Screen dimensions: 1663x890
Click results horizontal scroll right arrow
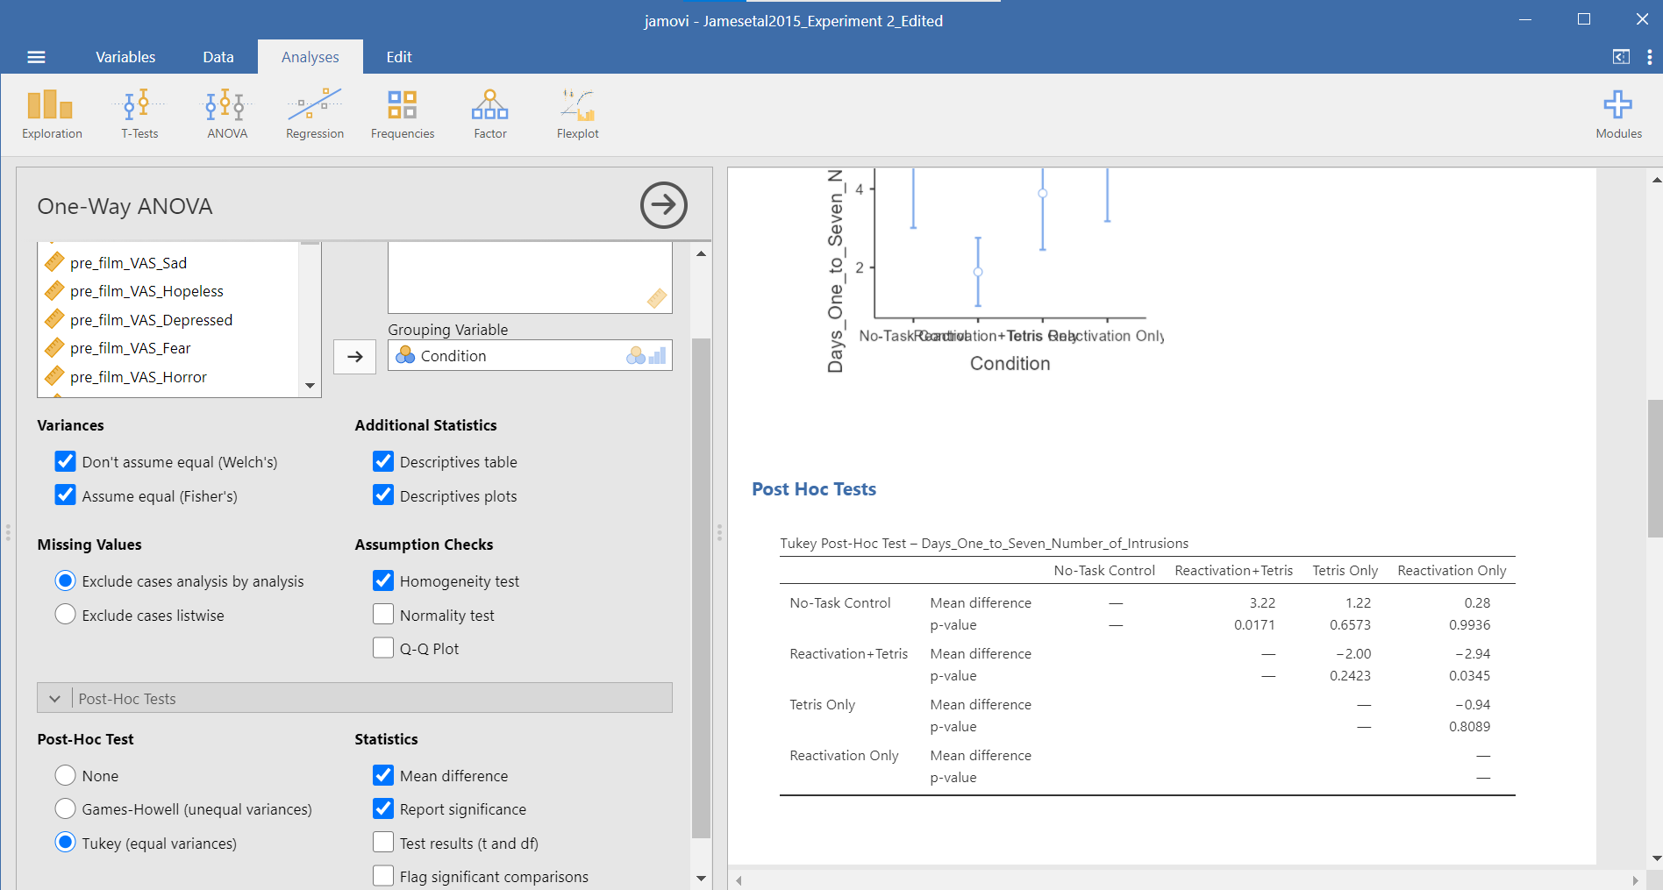pos(1635,880)
